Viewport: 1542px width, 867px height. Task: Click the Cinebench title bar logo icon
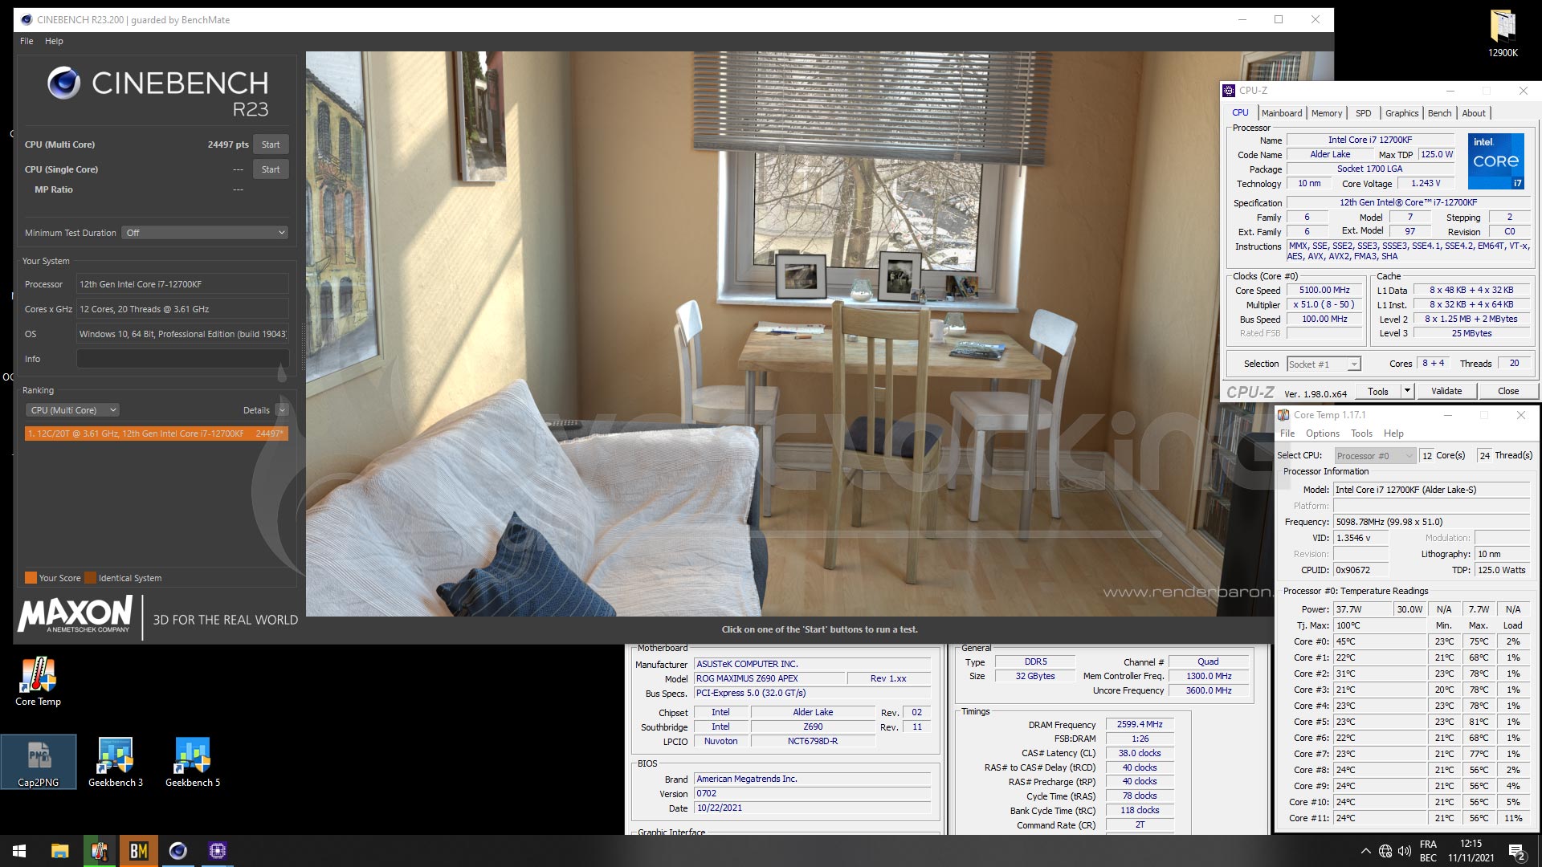[27, 19]
